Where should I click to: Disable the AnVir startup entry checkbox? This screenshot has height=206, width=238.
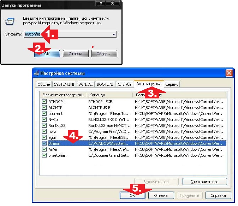coord(44,149)
